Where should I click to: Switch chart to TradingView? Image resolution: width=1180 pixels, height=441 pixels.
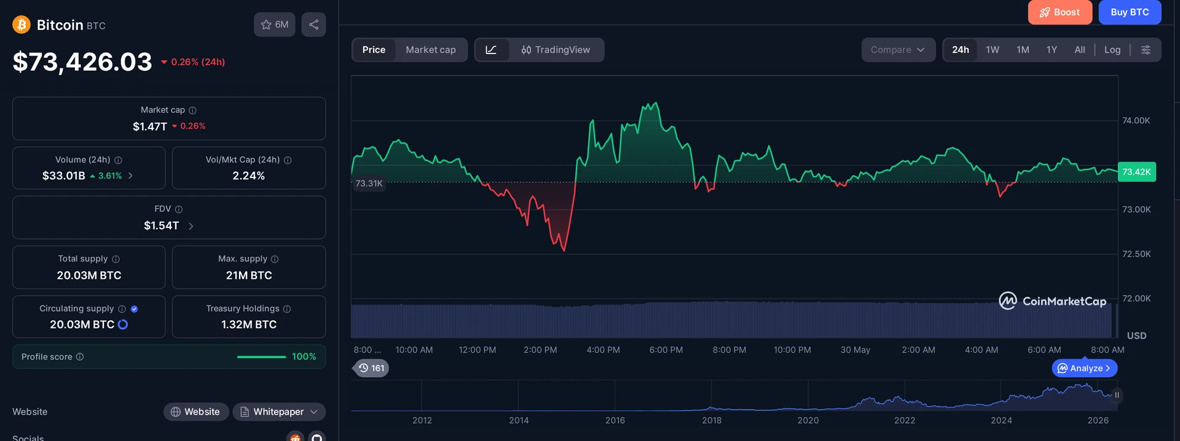556,50
